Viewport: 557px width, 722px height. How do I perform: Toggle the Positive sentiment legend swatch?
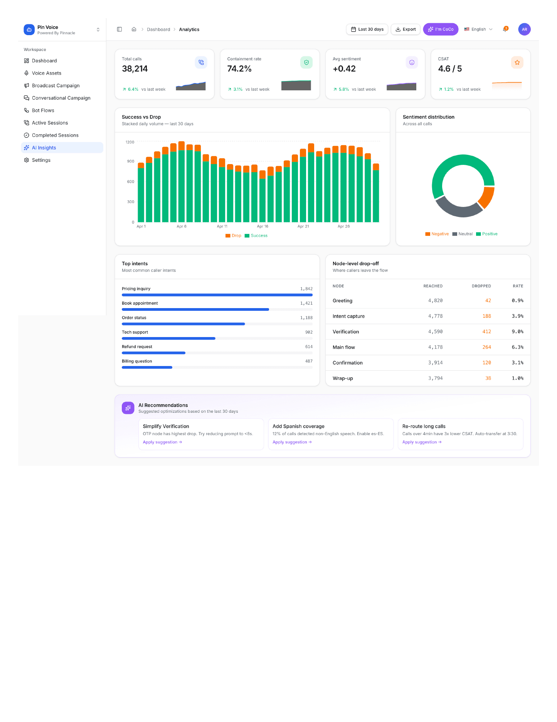tap(478, 234)
